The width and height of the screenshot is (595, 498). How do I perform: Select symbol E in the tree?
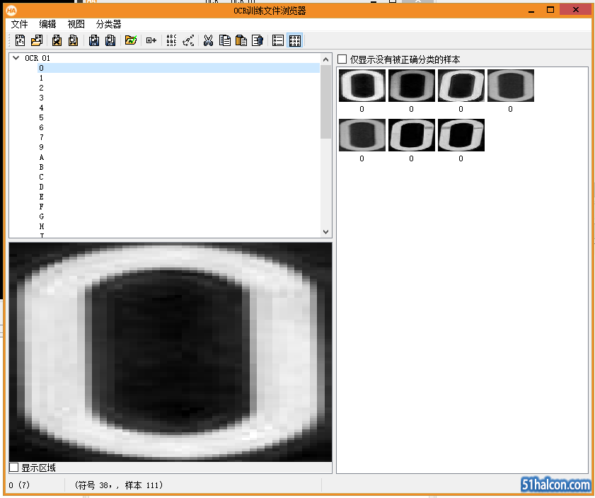(x=41, y=197)
